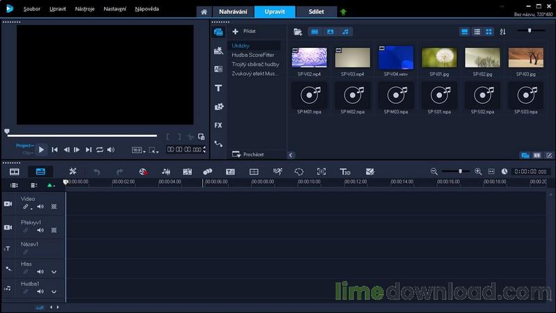This screenshot has height=313, width=556.
Task: Switch to the Sdílet tab
Action: coord(316,12)
